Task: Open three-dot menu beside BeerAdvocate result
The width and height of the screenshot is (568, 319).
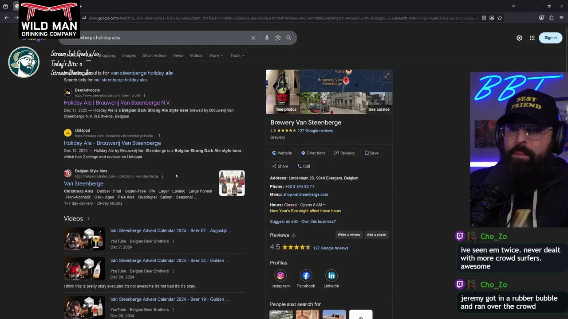Action: (144, 95)
